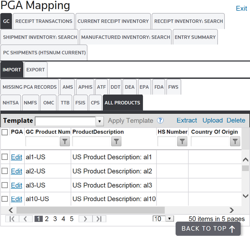This screenshot has height=236, width=250.
Task: Go to the next page arrow
Action: tap(85, 219)
